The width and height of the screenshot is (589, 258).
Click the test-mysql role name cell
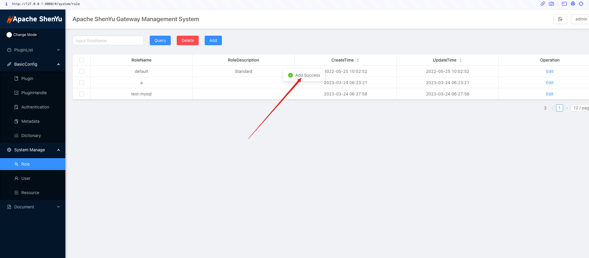(141, 94)
